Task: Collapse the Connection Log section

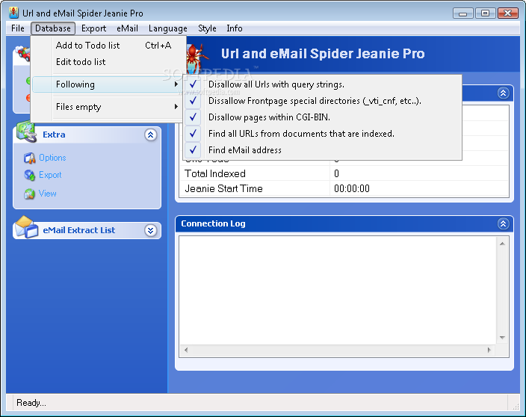Action: click(x=503, y=223)
